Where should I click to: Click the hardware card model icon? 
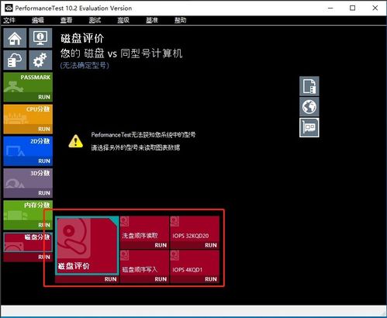click(x=309, y=127)
